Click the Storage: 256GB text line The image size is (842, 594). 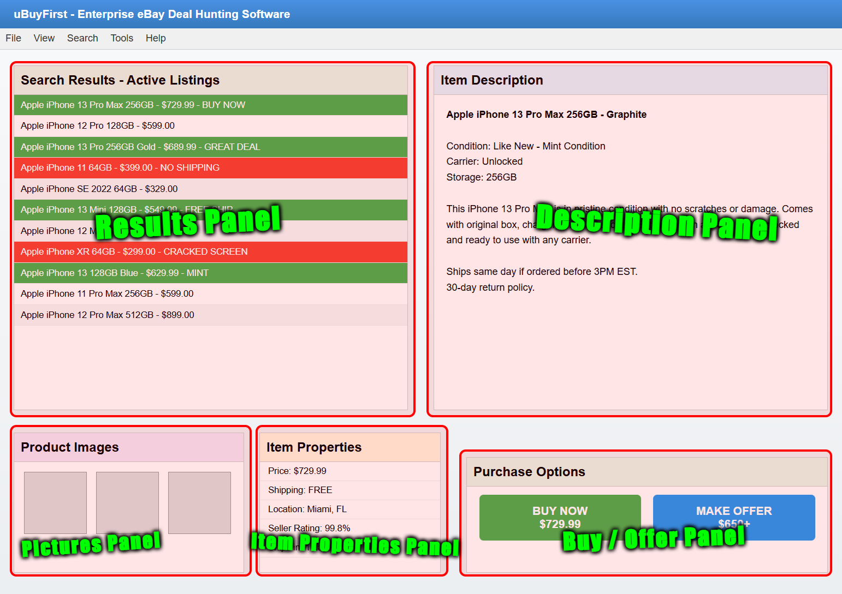481,177
